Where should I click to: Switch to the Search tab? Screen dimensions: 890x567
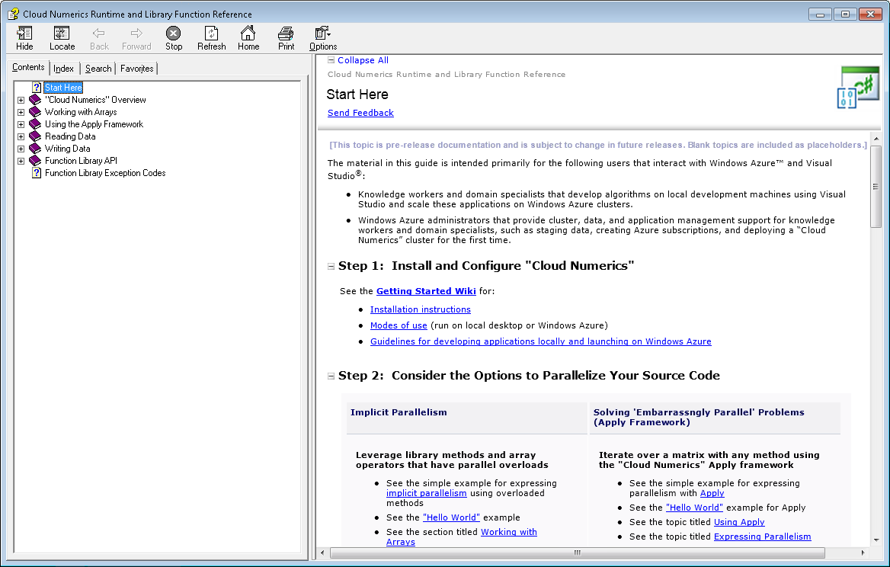[98, 69]
